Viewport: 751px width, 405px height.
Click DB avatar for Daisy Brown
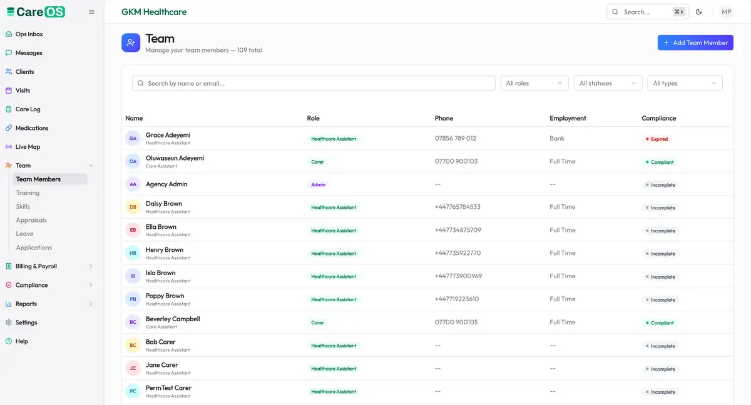point(133,207)
